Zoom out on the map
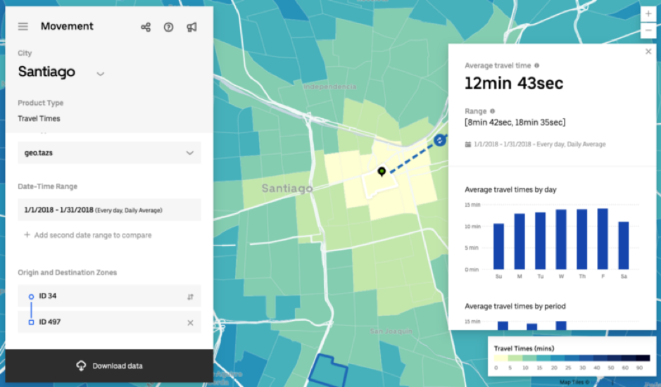 [x=648, y=30]
